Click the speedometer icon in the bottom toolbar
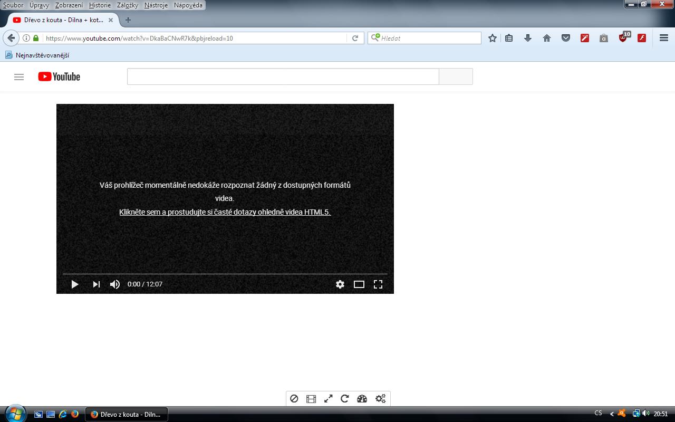 362,399
